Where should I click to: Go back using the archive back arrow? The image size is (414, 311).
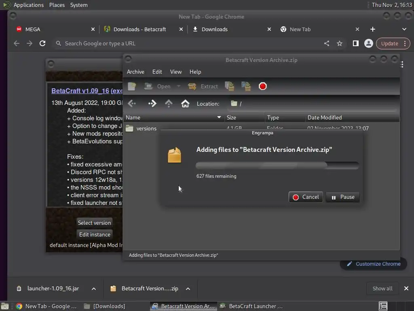(132, 103)
